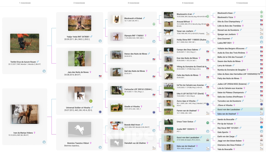Screen dimensions: 266x152
Task: Click registry badge on Tenferi Erus de Aurum Rouen card
Action: coord(44,71)
